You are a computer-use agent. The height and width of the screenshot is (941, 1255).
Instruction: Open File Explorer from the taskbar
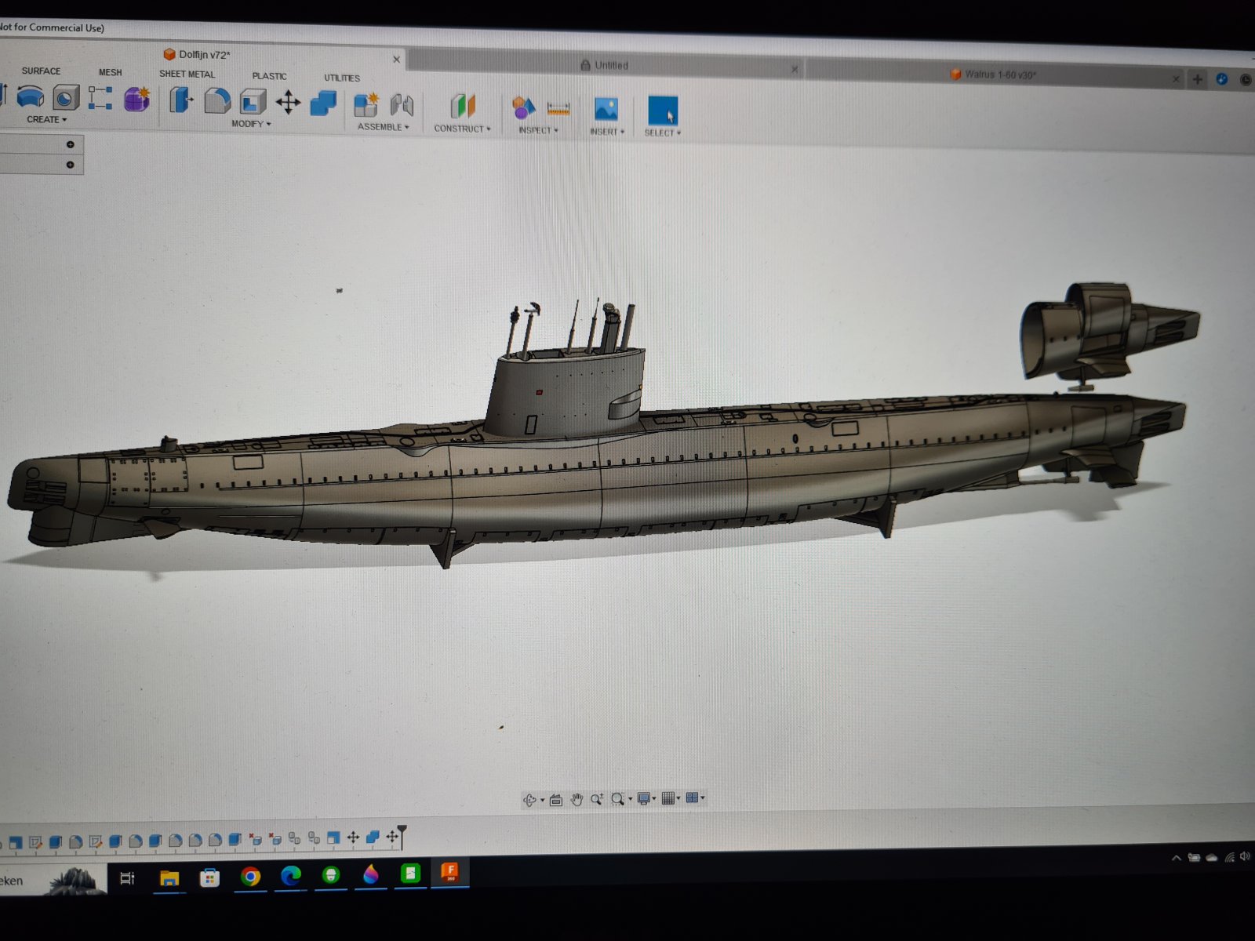(169, 877)
